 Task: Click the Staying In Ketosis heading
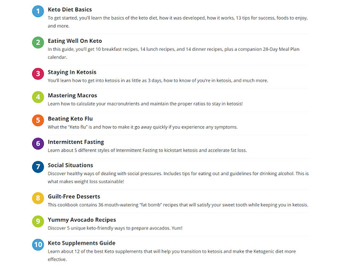(72, 72)
